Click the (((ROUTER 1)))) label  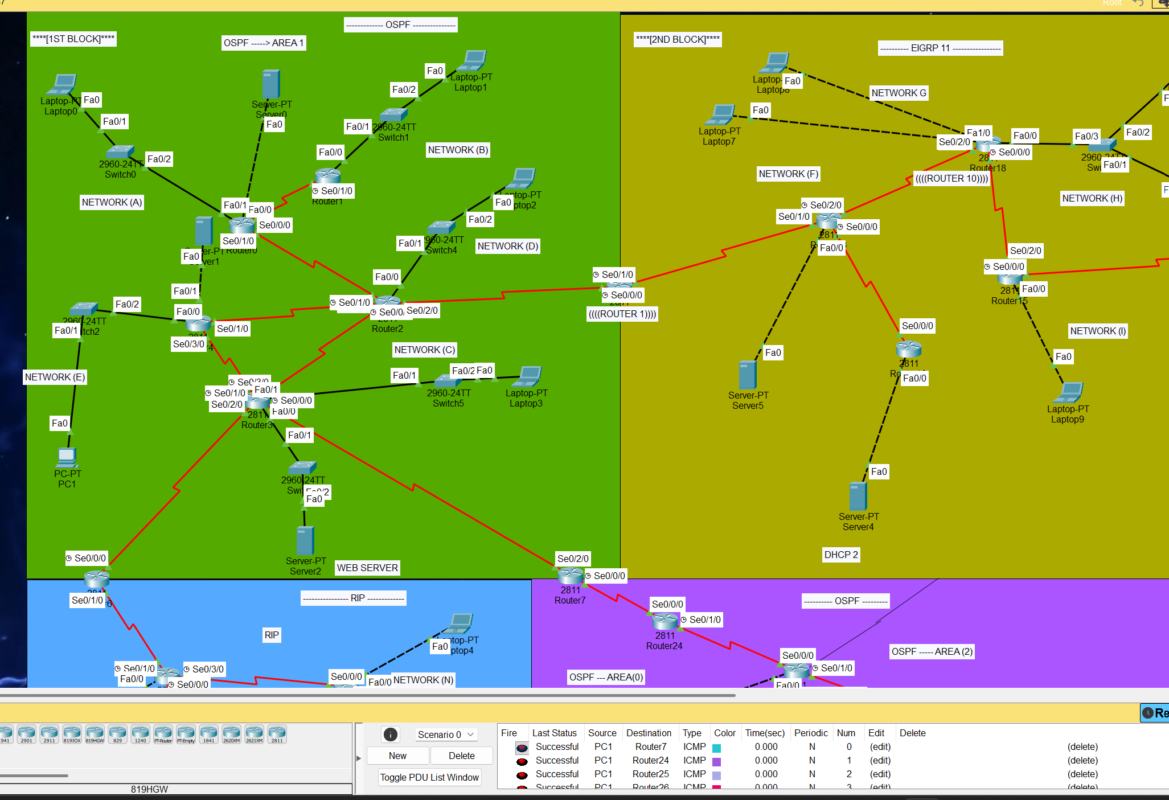pyautogui.click(x=622, y=314)
